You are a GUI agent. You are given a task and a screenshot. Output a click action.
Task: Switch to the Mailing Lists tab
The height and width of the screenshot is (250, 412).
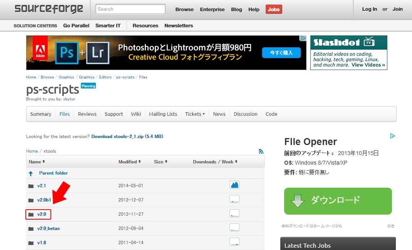point(163,114)
